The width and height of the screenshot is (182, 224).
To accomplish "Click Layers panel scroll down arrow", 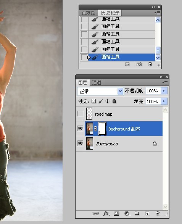I will 165,207.
